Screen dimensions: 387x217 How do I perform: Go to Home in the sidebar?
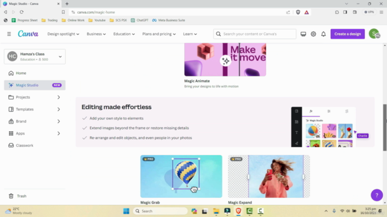click(35, 73)
